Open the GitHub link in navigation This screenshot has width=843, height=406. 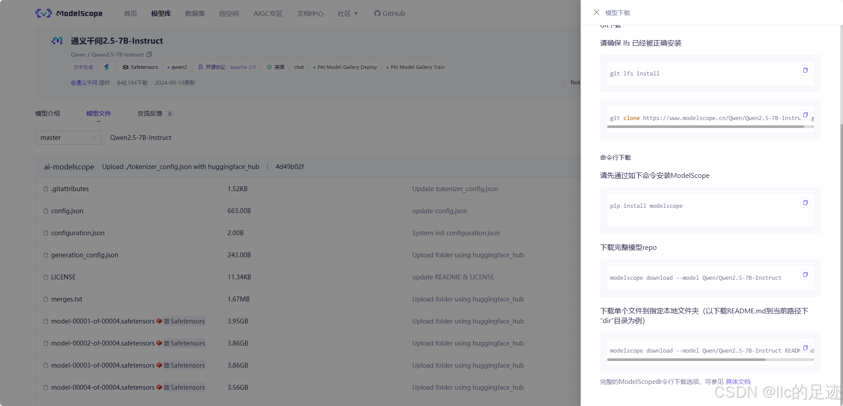click(x=389, y=13)
